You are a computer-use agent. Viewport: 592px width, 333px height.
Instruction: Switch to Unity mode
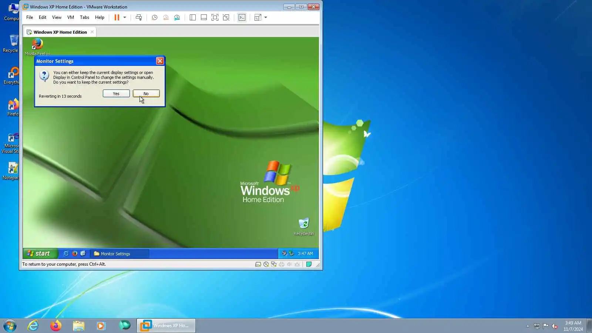(226, 17)
